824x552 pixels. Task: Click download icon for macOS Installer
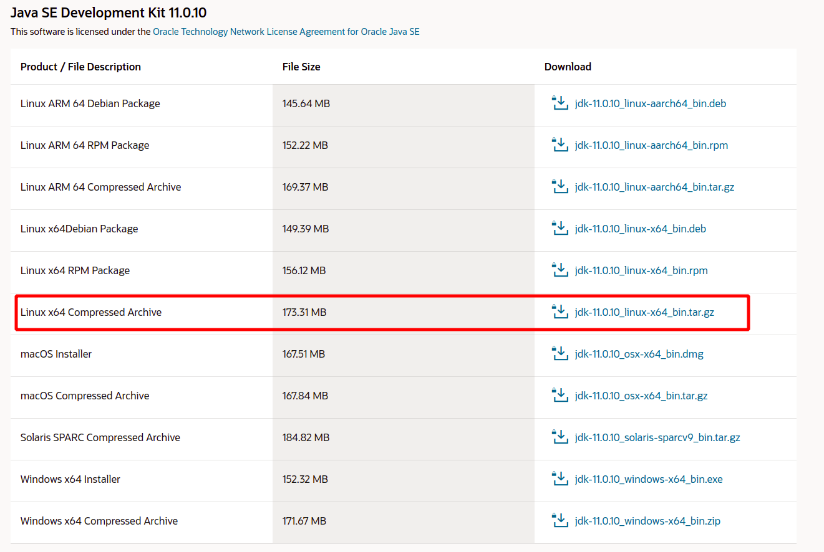coord(560,354)
